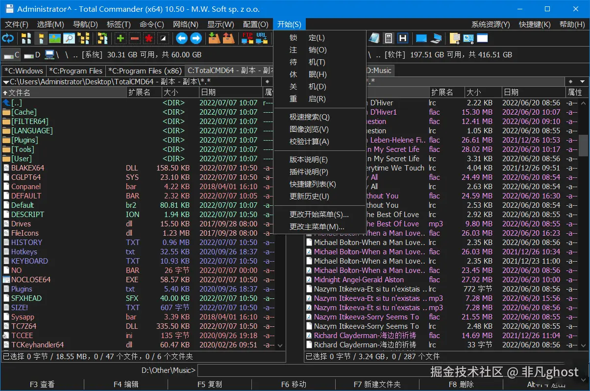Click the blank window icon at toolbar end
The width and height of the screenshot is (590, 391).
pos(483,38)
